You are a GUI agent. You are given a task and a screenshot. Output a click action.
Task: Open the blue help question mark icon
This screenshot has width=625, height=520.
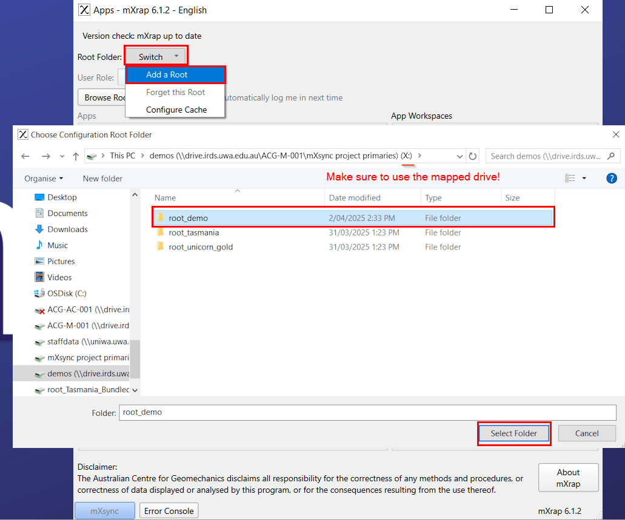pos(611,179)
